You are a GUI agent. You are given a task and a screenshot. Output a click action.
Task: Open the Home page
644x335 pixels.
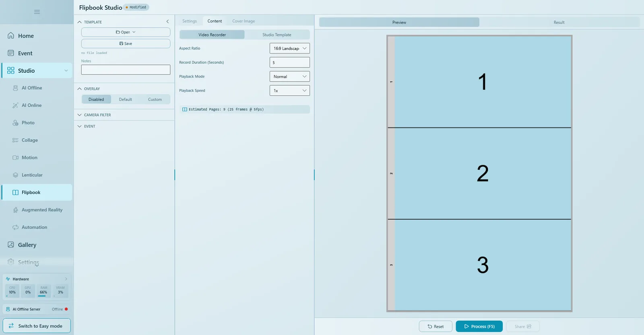(37, 36)
